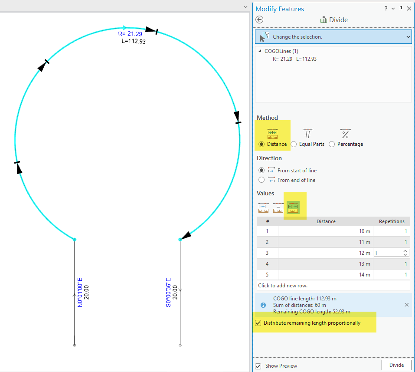Select the 12 m distance cell
This screenshot has height=372, width=415.
click(326, 253)
